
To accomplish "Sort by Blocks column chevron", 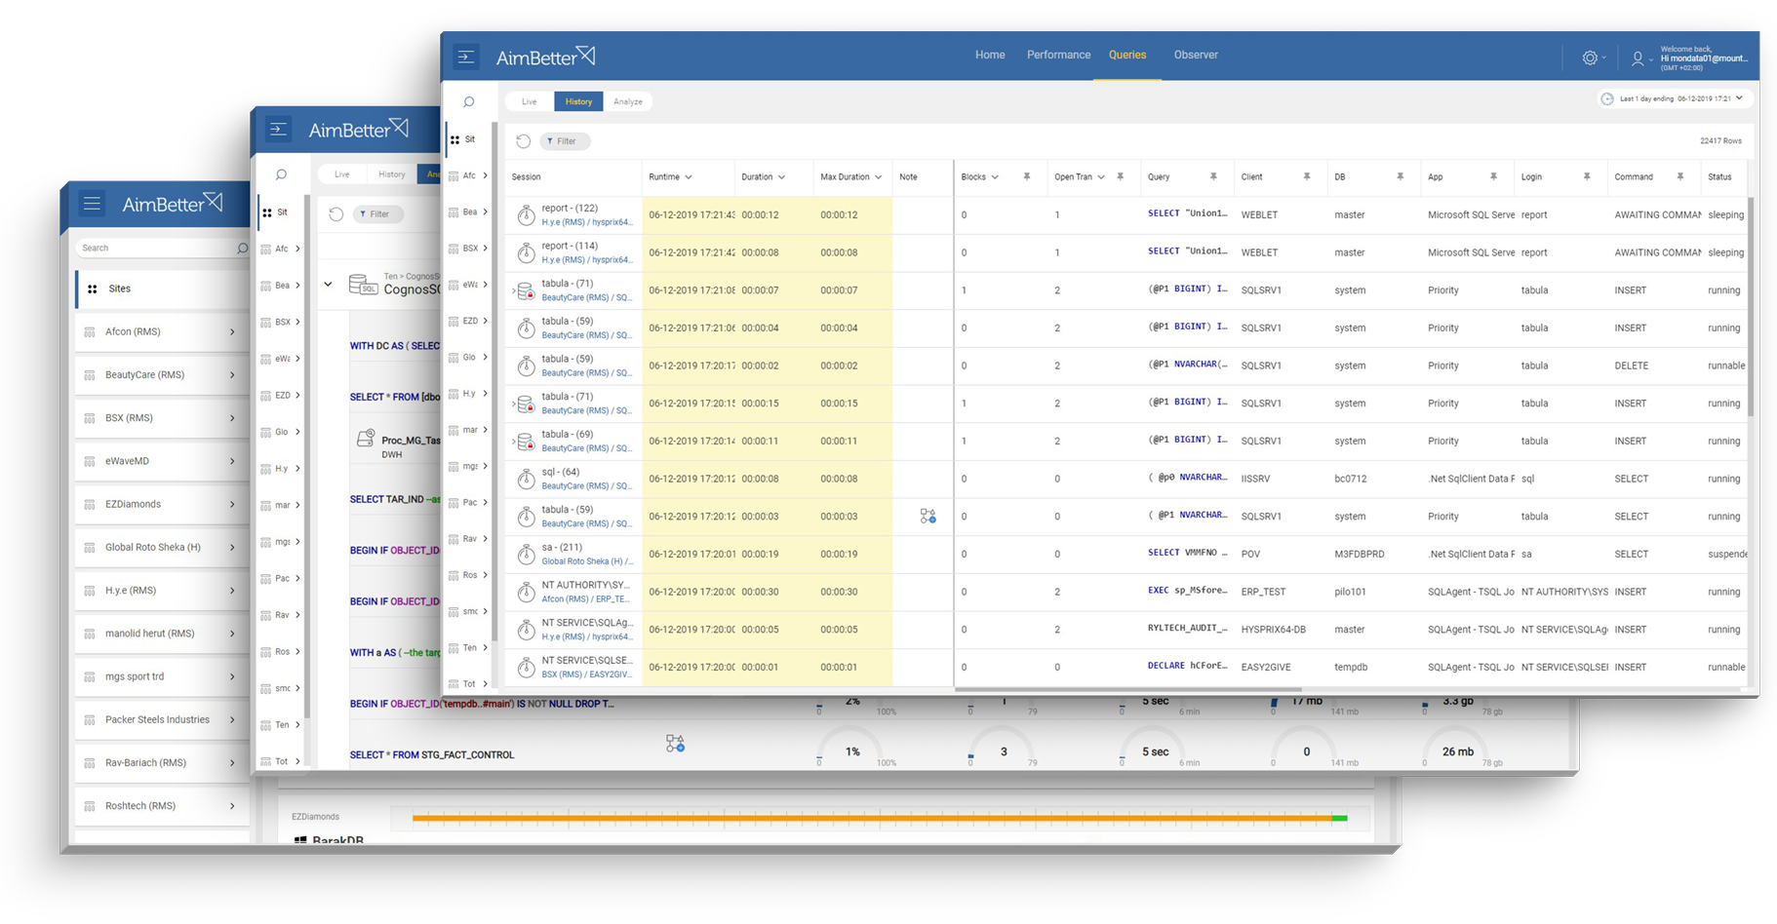I will click(995, 177).
